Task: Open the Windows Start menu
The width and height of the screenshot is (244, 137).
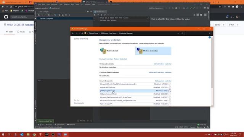Action: [3, 134]
